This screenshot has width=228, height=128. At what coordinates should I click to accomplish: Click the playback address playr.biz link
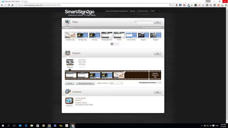pos(84,105)
